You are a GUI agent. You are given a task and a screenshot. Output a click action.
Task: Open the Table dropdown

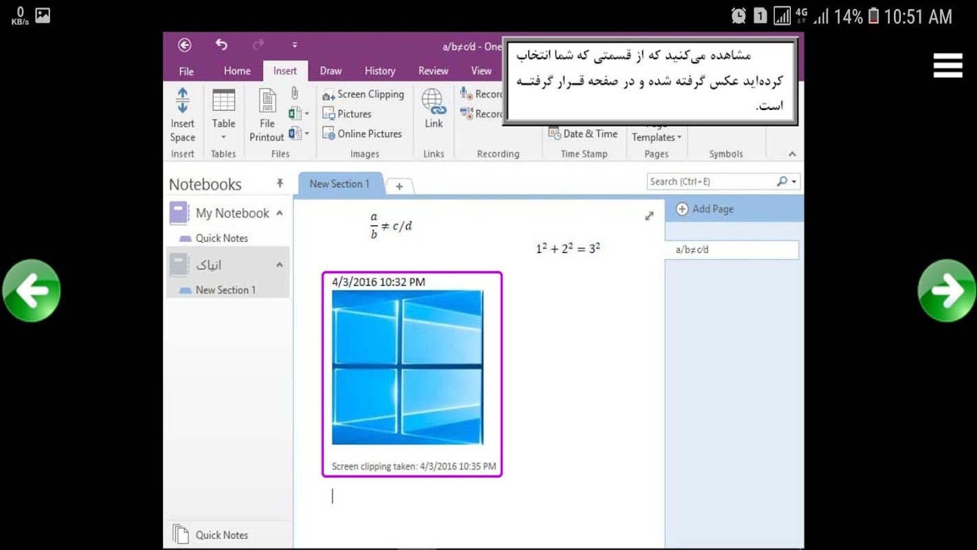tap(223, 115)
